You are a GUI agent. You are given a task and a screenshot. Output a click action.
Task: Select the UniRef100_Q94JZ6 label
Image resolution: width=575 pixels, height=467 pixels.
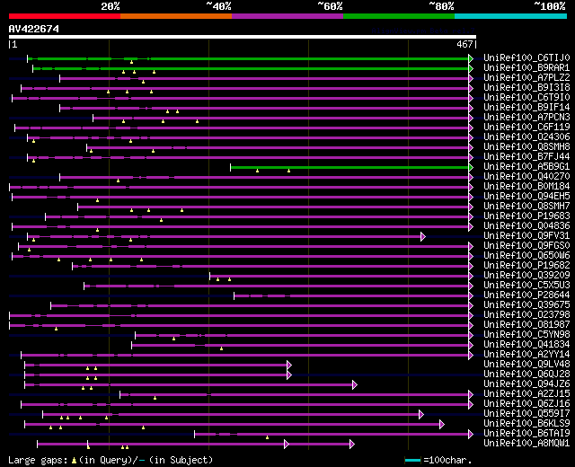(526, 384)
